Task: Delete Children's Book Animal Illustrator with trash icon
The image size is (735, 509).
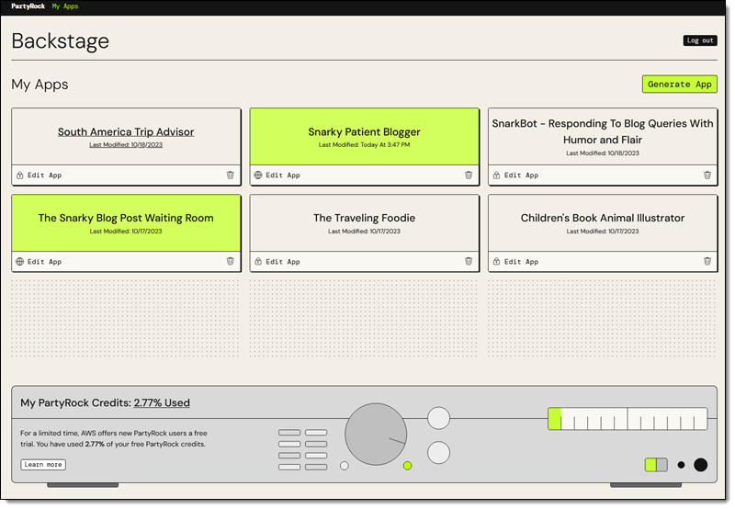Action: [x=707, y=261]
